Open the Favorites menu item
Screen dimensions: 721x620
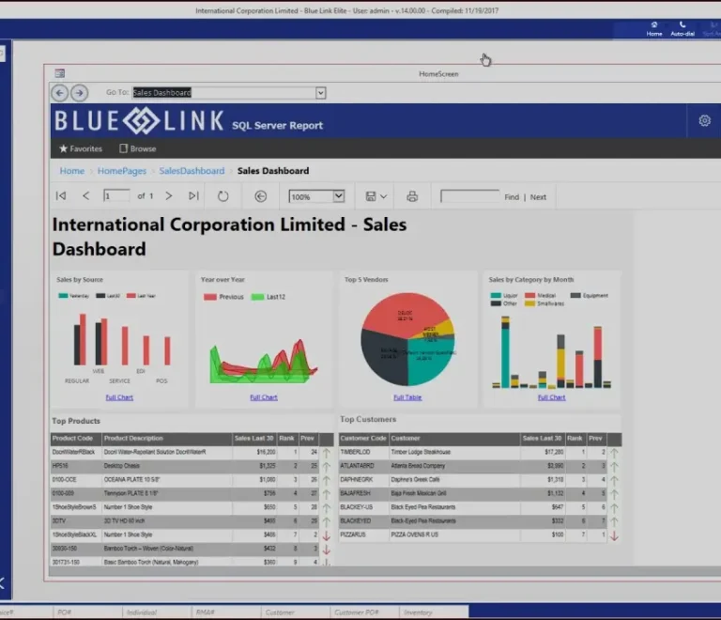[x=81, y=148]
